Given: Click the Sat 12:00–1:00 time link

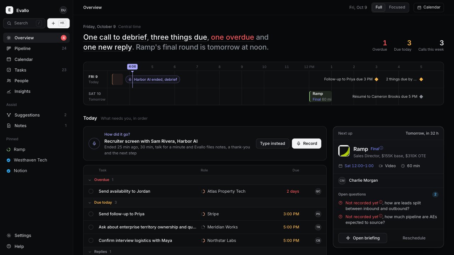Looking at the screenshot, I should tap(356, 166).
